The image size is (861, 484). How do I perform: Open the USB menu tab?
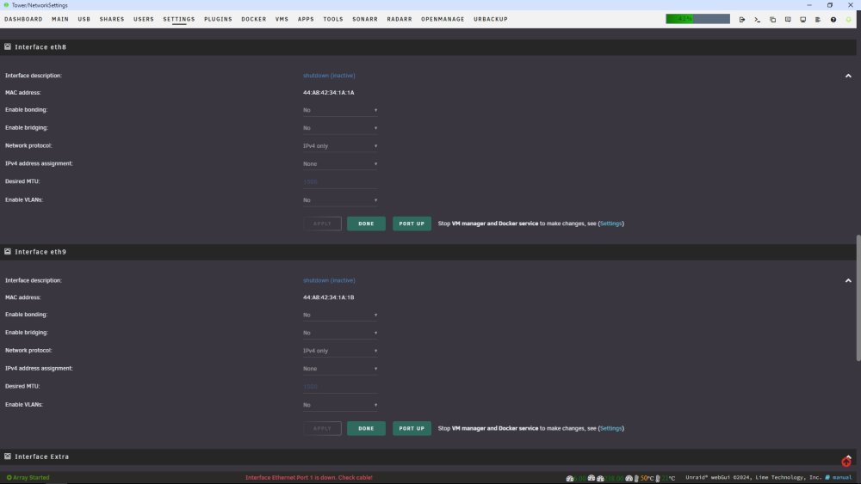coord(84,19)
